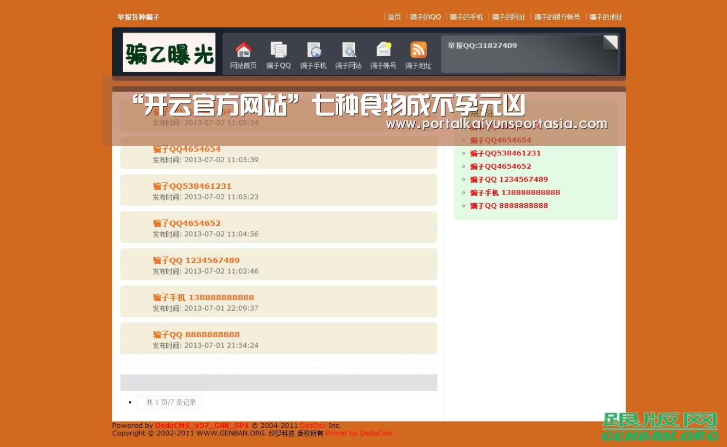Viewport: 727px width, 447px height.
Task: Open sidebar link 骗子QQ4654652
Action: [500, 166]
